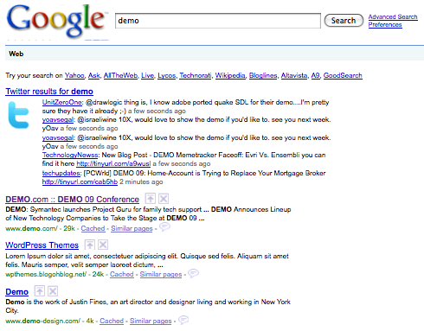Try the search on AllTheWeb
The width and height of the screenshot is (424, 331).
click(120, 75)
